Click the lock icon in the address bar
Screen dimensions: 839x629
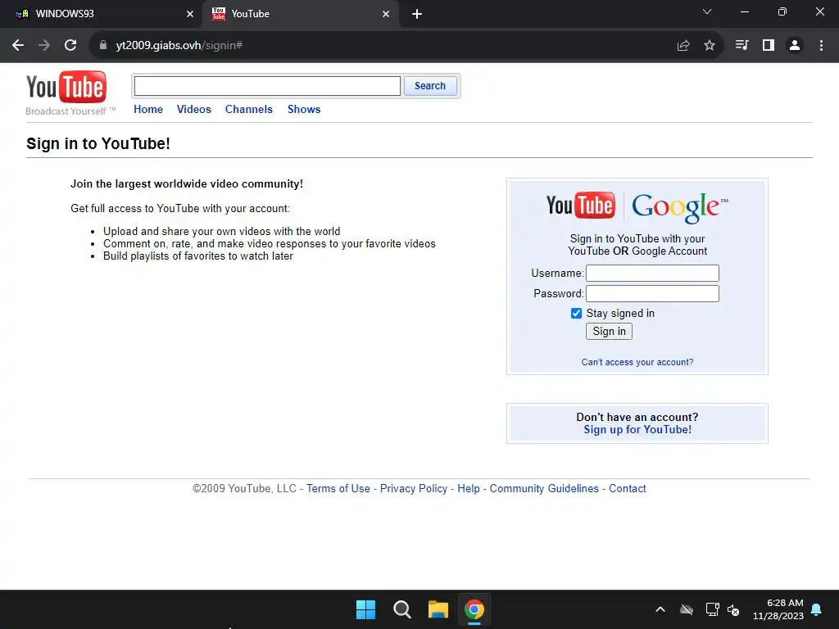click(103, 46)
